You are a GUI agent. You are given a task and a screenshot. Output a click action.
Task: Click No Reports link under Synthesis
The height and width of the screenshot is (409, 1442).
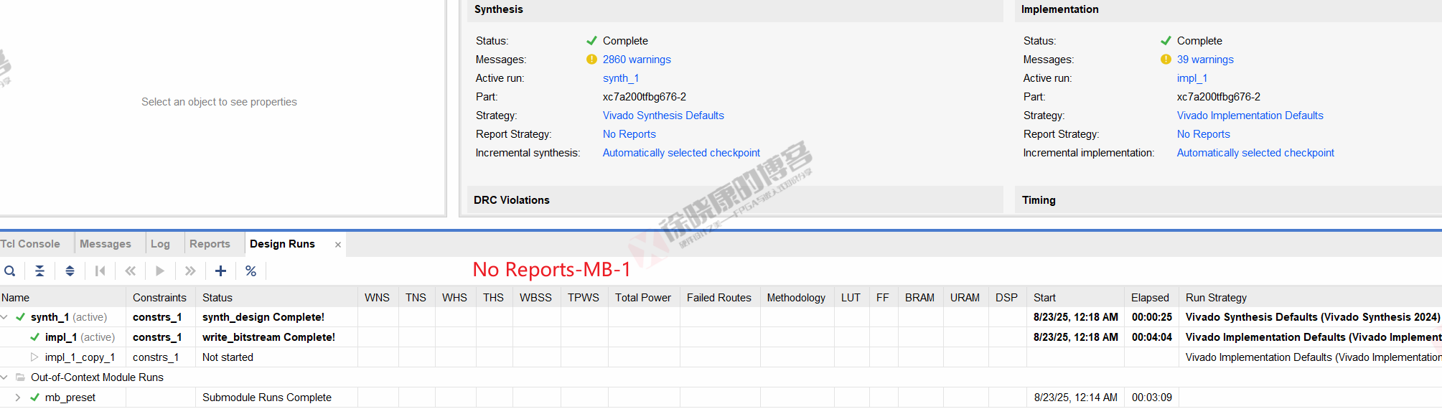click(x=629, y=134)
